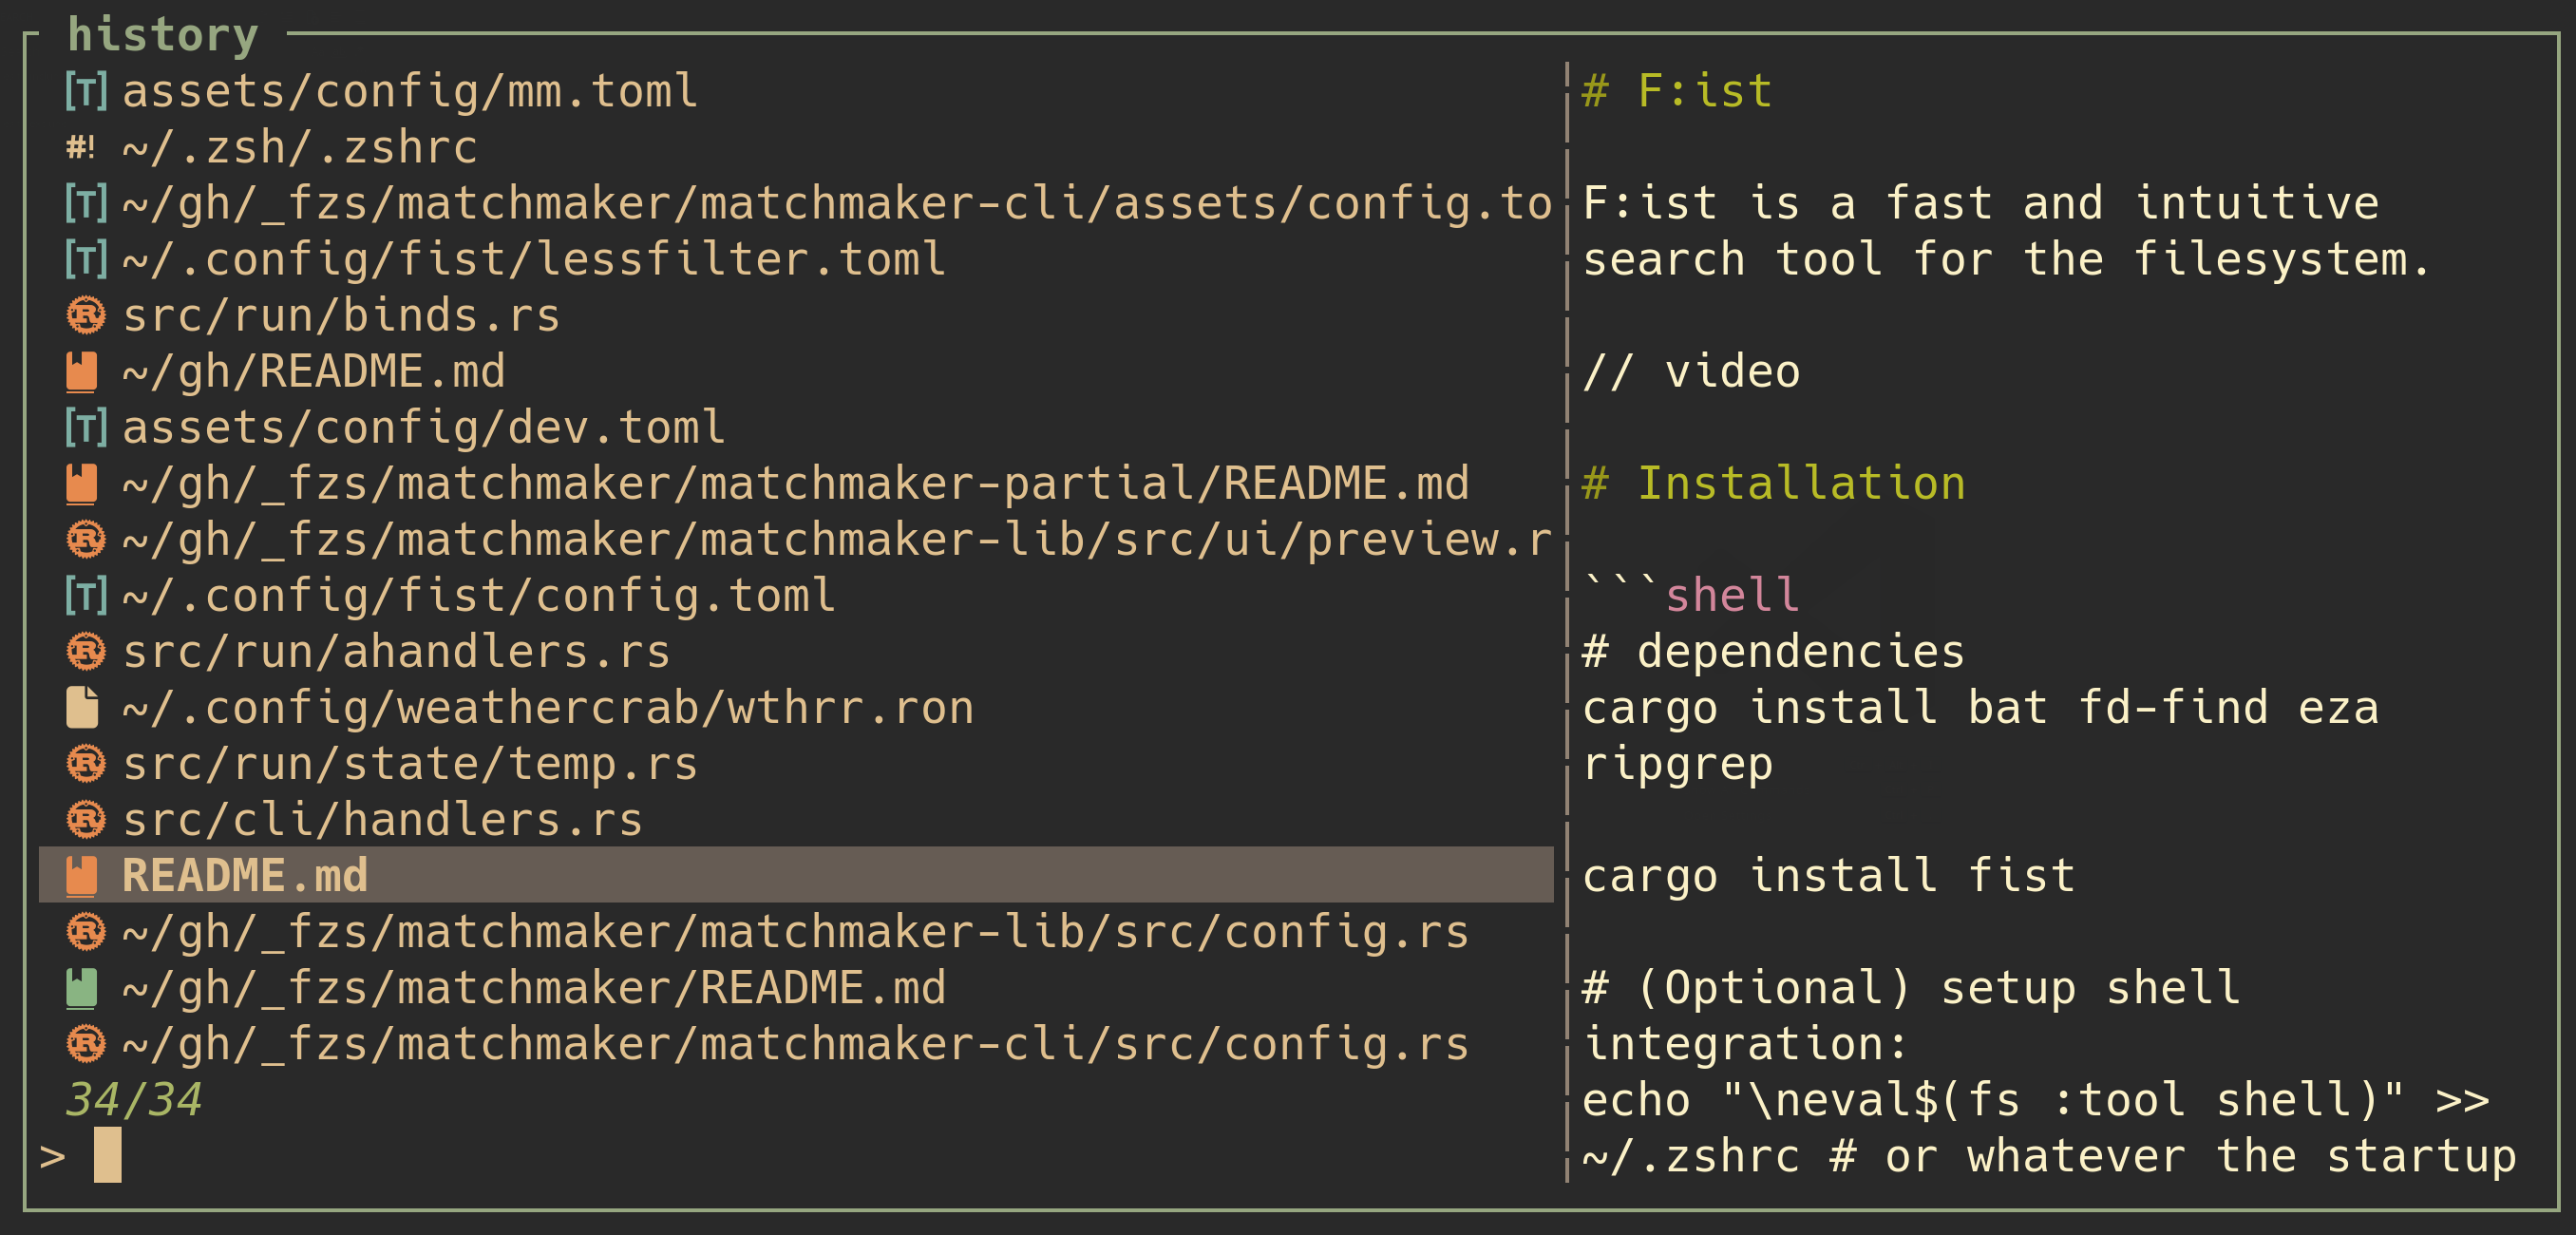
Task: Choose ~/gh/_fzs/matchmaker/README.md entry
Action: click(796, 987)
